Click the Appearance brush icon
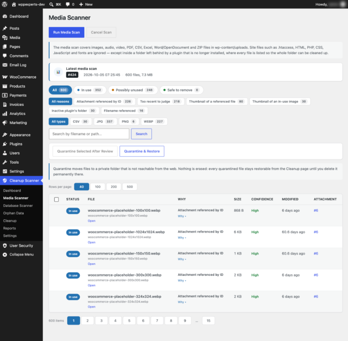This screenshot has height=341, width=348. point(5,135)
